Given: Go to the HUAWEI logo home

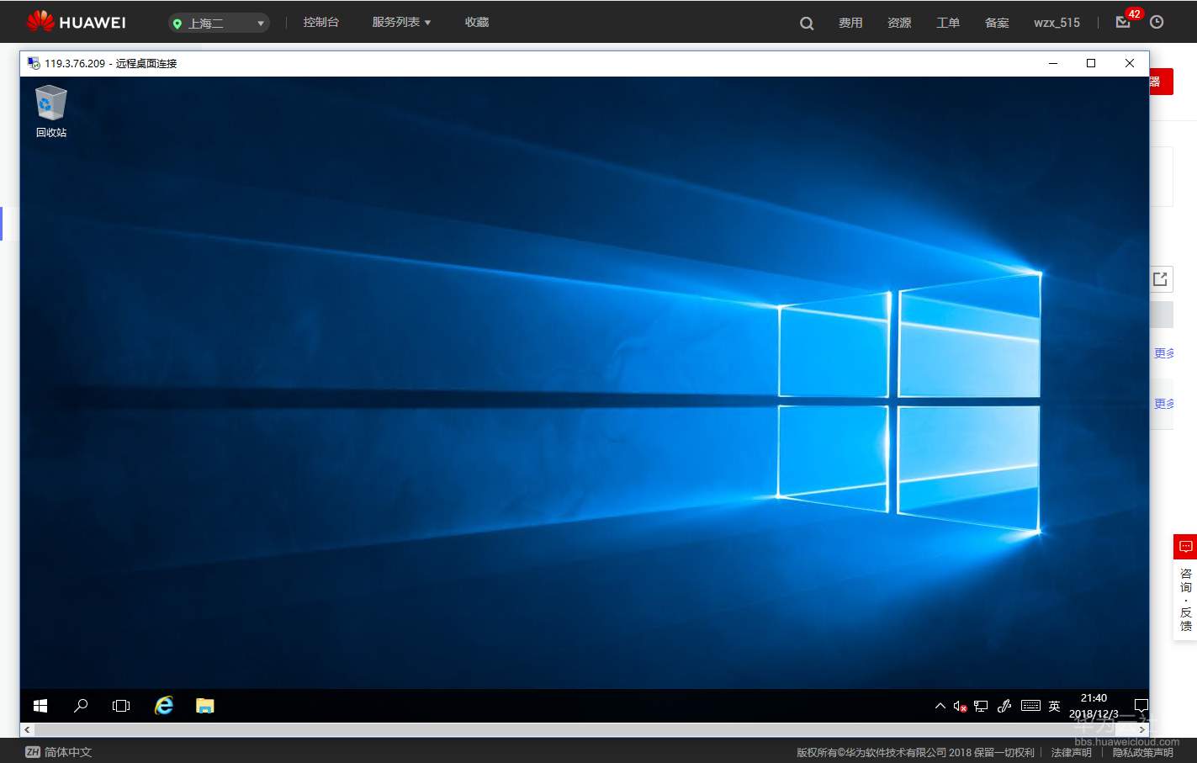Looking at the screenshot, I should coord(76,22).
